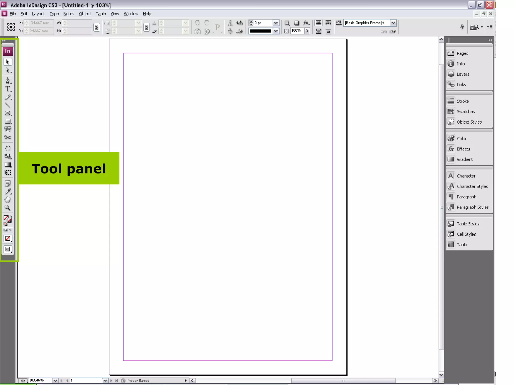Pick the Eyedropper tool
The image size is (514, 385).
click(8, 191)
